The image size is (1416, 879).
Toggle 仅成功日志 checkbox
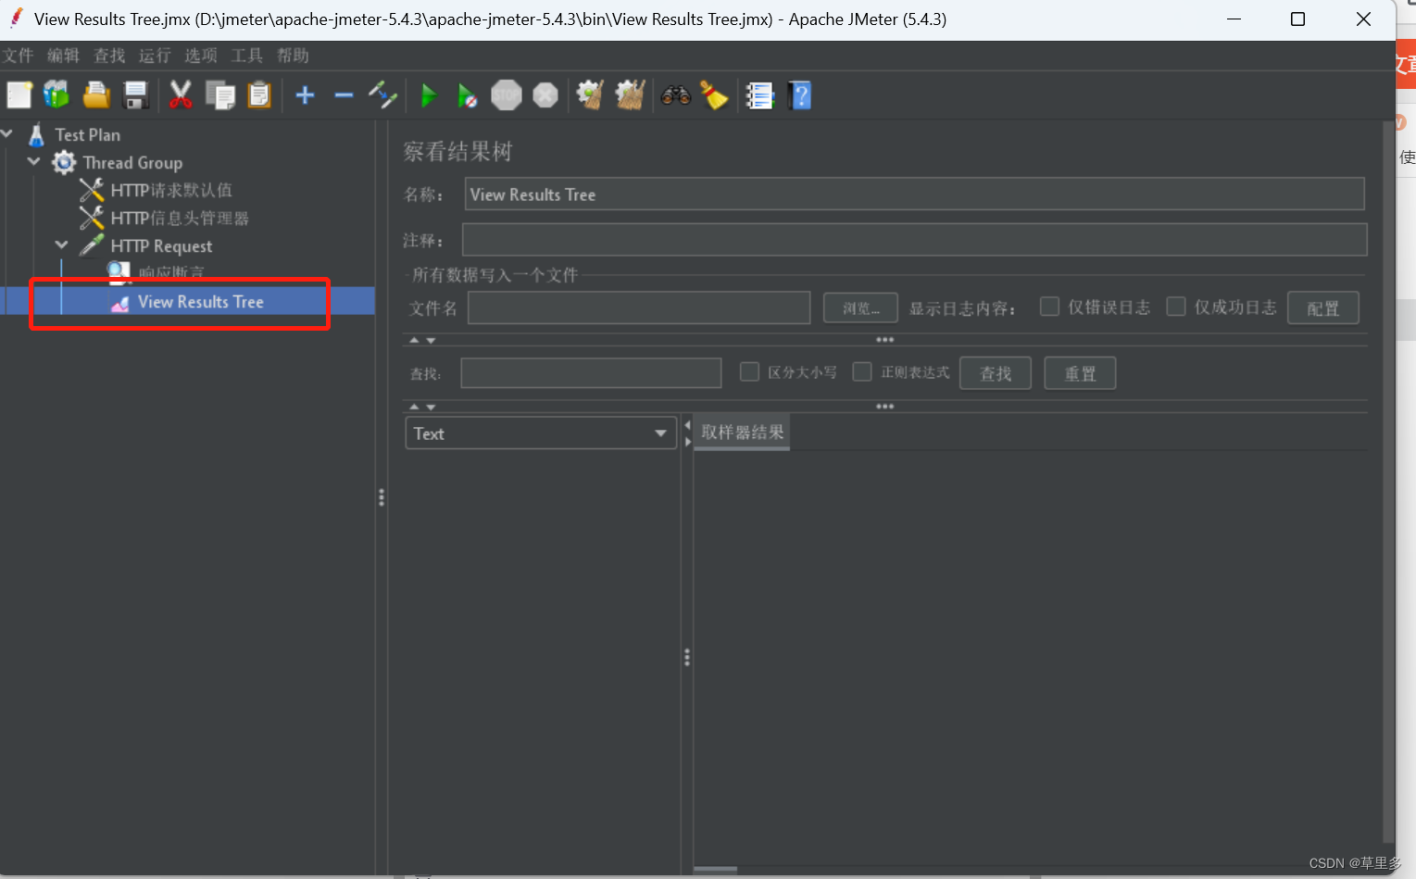click(1175, 307)
